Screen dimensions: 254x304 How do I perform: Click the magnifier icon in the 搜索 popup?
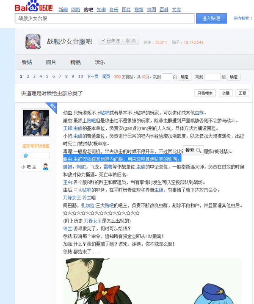click(199, 150)
